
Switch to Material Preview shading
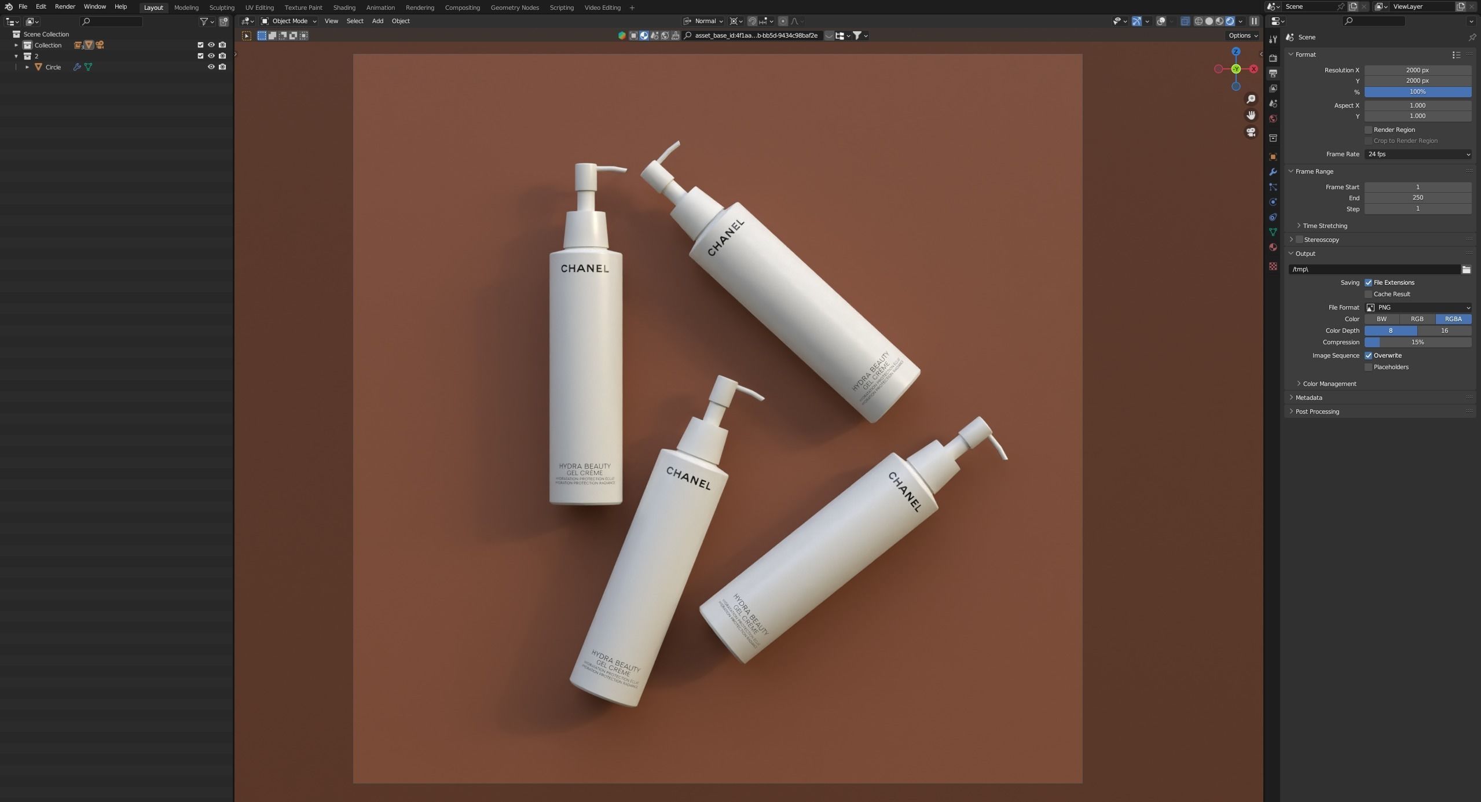click(1219, 21)
